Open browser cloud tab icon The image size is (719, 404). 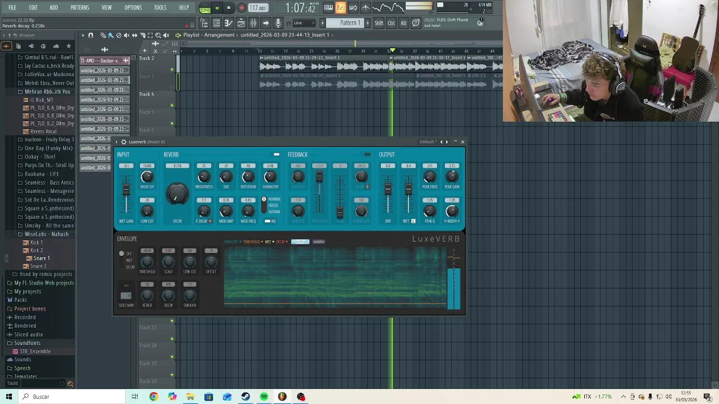[x=56, y=46]
